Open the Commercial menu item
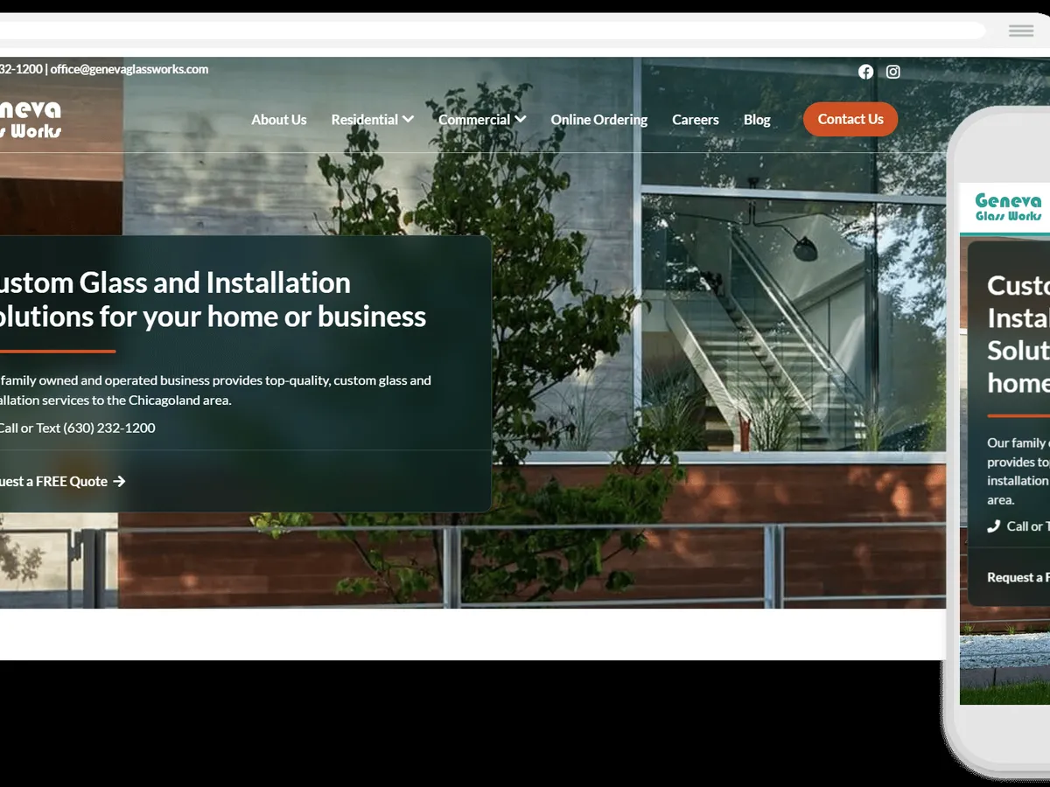Screen dimensions: 1050x787 click(x=474, y=120)
